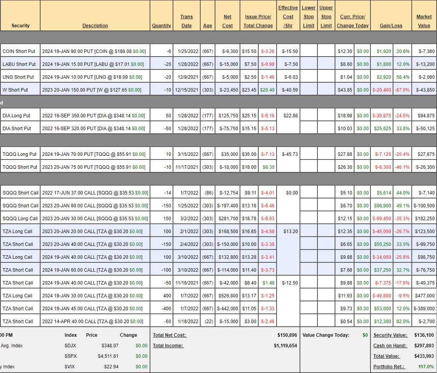Click the Total Income label
The image size is (437, 373).
click(x=168, y=346)
